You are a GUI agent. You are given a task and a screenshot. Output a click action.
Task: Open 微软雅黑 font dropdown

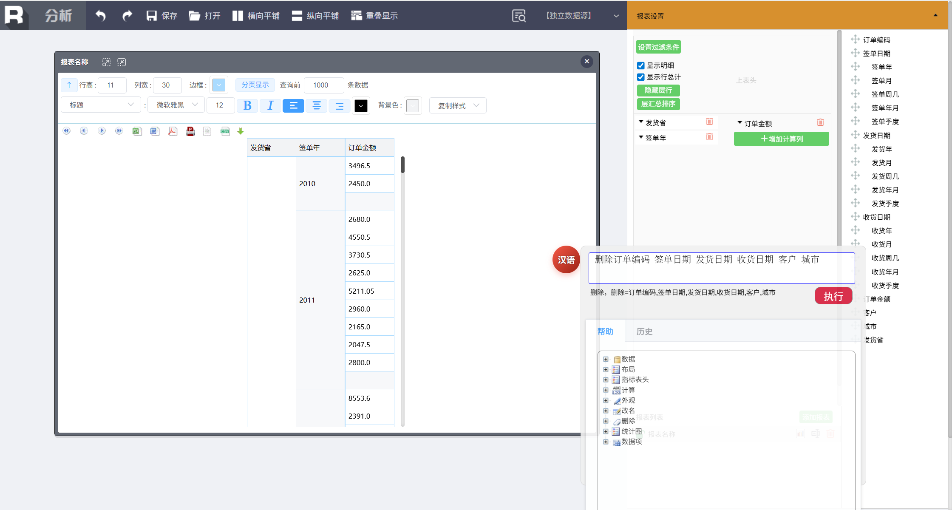click(176, 105)
